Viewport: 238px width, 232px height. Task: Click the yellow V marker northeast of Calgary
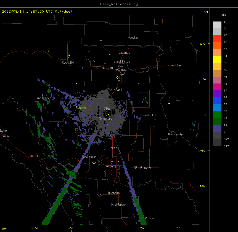click(118, 161)
